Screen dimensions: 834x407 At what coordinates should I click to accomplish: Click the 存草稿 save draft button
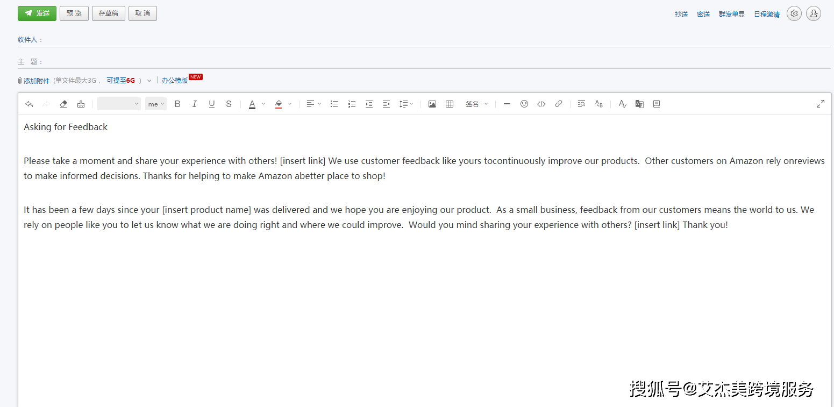click(x=109, y=13)
